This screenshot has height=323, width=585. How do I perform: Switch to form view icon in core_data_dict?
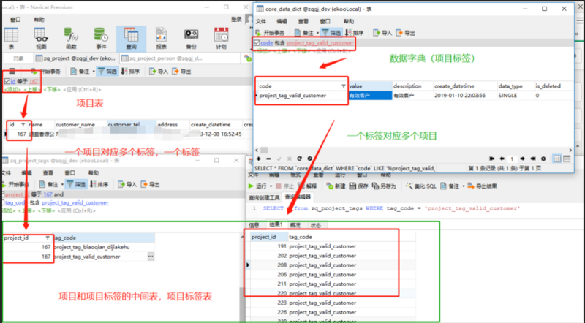[x=567, y=159]
